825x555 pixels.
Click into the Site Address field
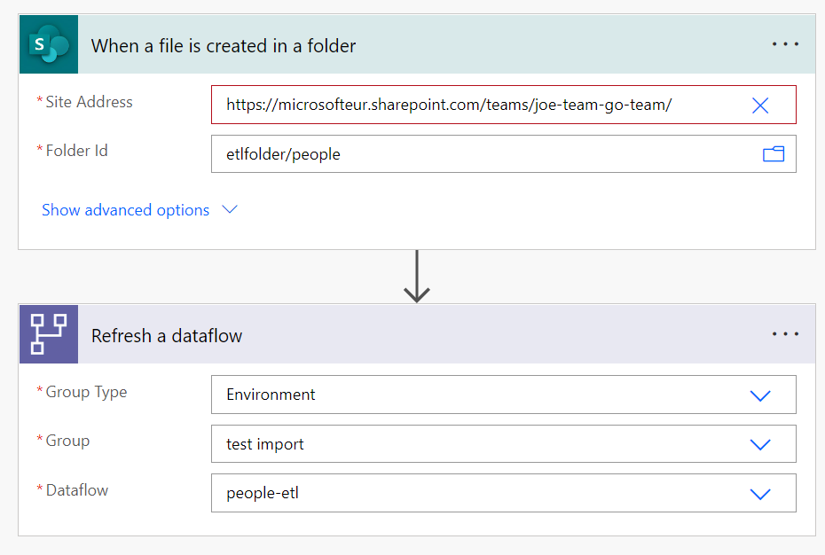point(504,105)
